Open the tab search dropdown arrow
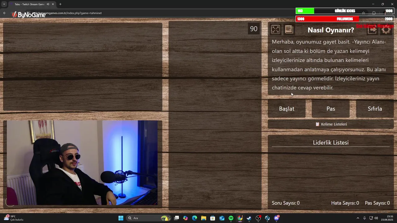The image size is (397, 223). tap(4, 4)
